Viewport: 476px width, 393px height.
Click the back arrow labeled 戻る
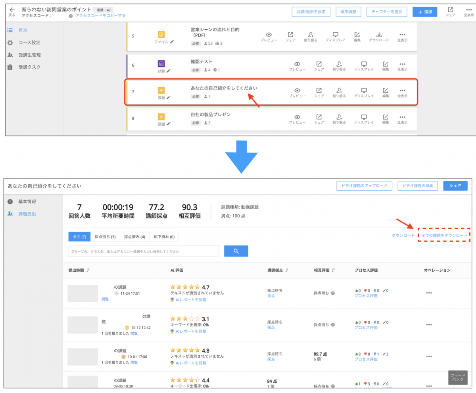pyautogui.click(x=12, y=11)
